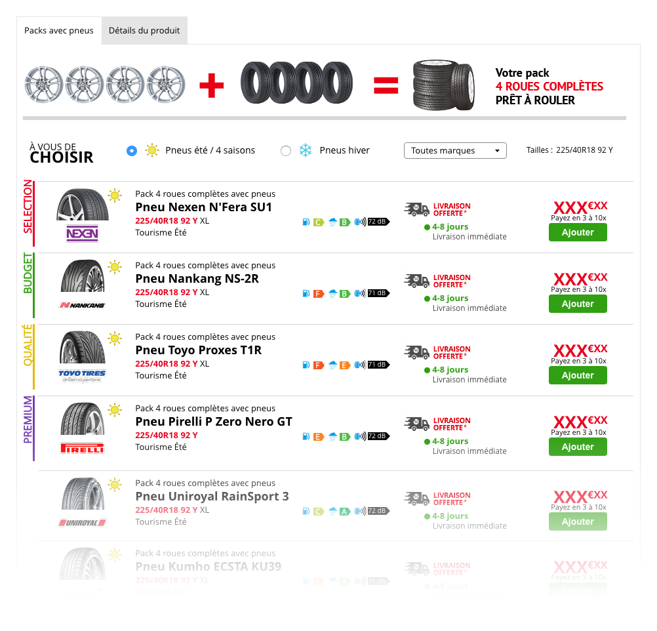This screenshot has height=631, width=657.
Task: Click the Nankang NS-2R tire thumbnail
Action: [x=83, y=276]
